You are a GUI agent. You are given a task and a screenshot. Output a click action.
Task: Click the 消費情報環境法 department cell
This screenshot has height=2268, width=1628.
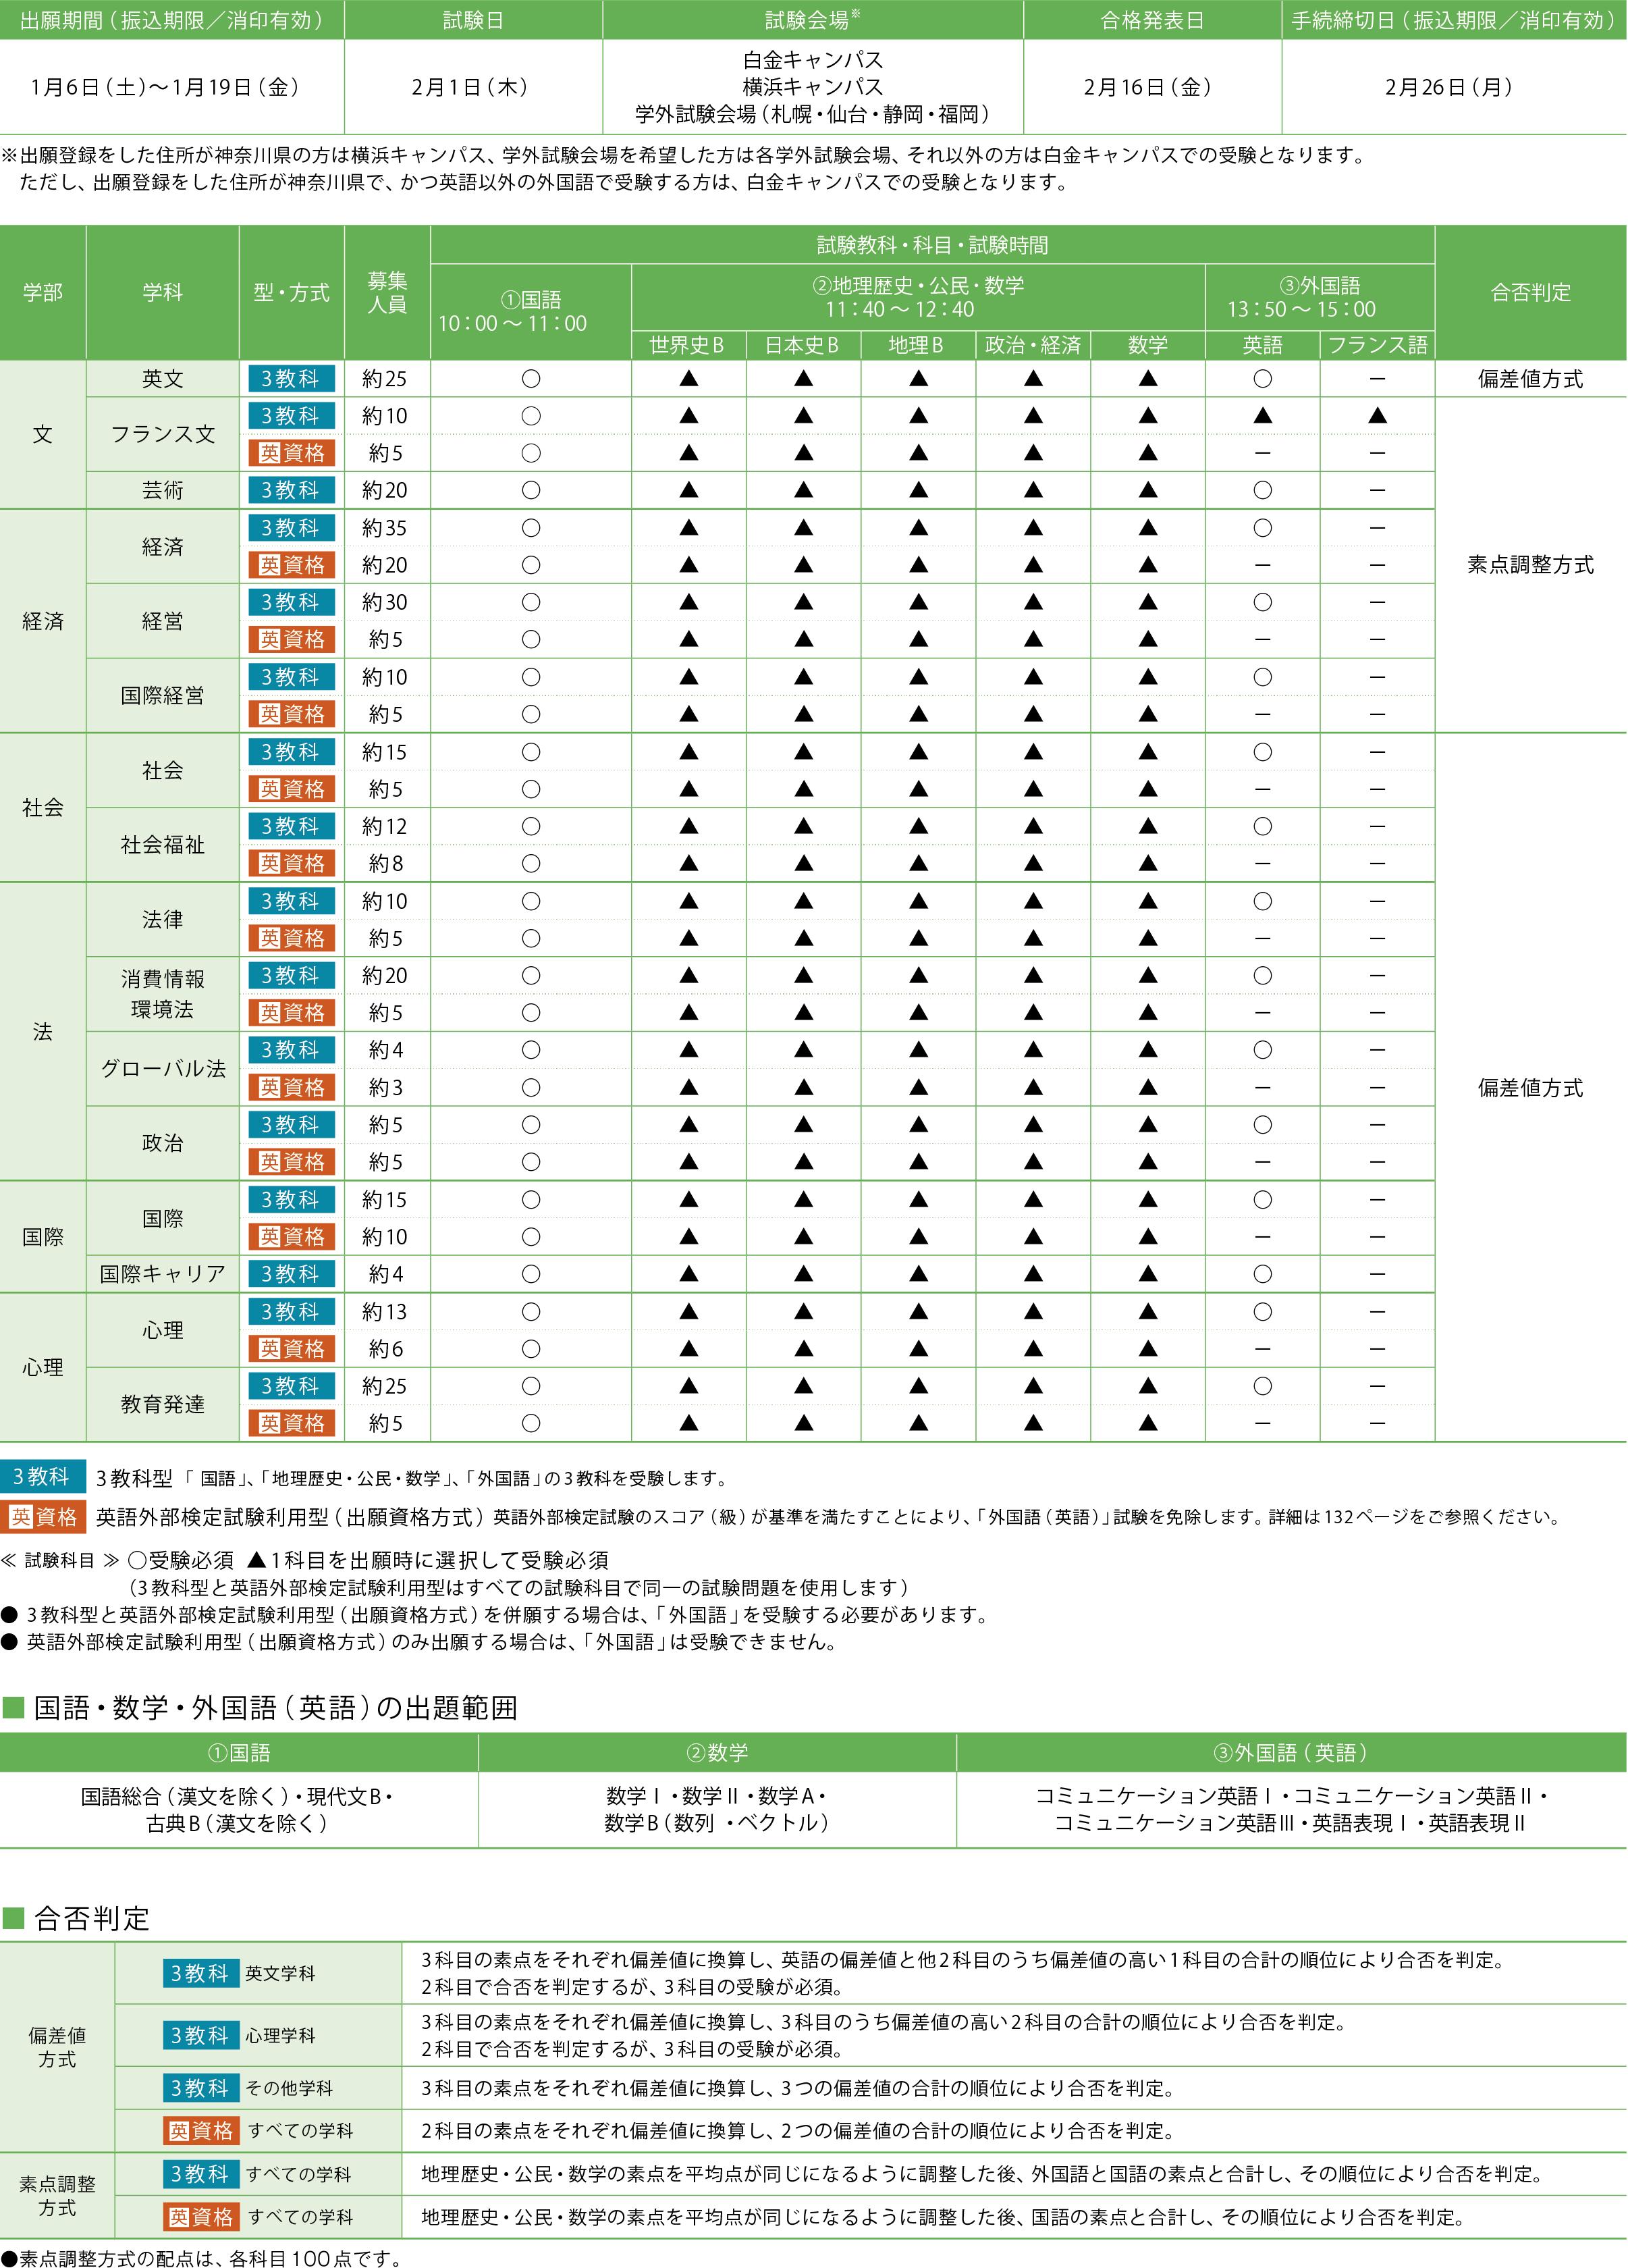(x=162, y=994)
